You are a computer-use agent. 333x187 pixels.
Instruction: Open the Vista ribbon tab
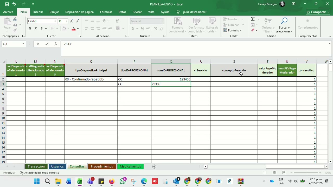[x=151, y=12]
